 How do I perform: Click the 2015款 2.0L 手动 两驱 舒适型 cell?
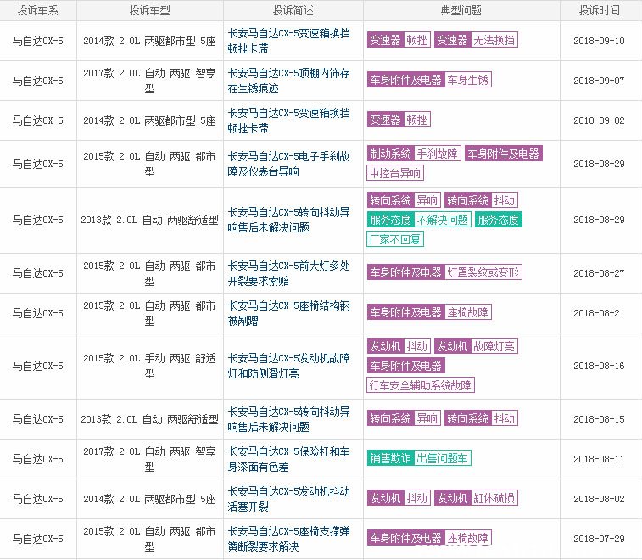tap(149, 366)
